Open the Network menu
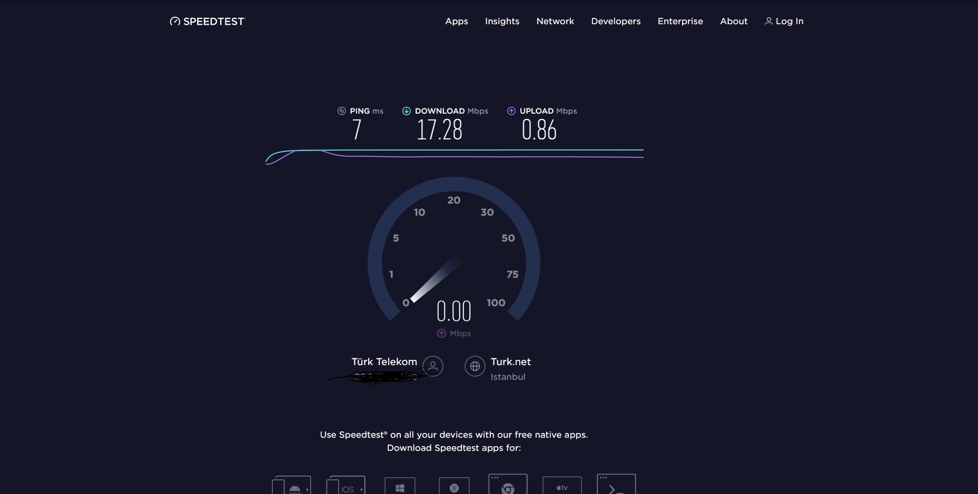This screenshot has width=978, height=494. pos(555,21)
